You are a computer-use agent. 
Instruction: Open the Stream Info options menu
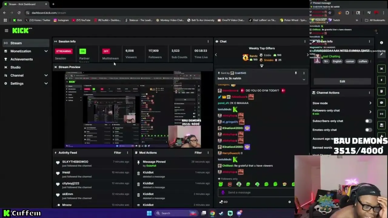tap(369, 41)
